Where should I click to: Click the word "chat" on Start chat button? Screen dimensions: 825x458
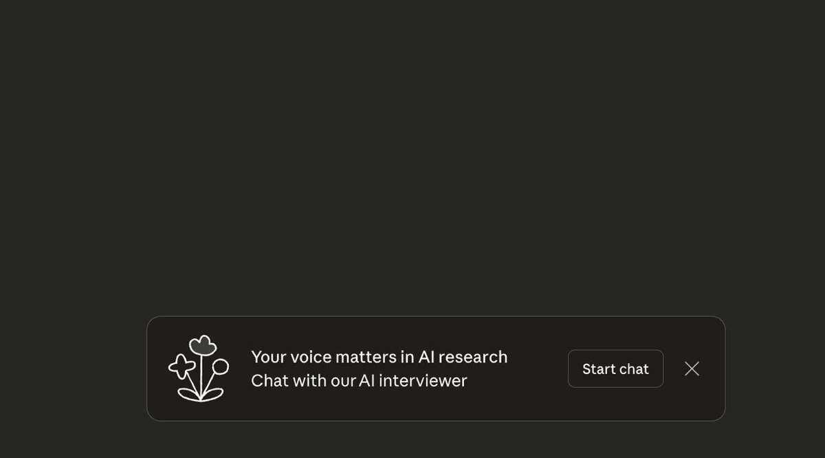click(x=632, y=369)
